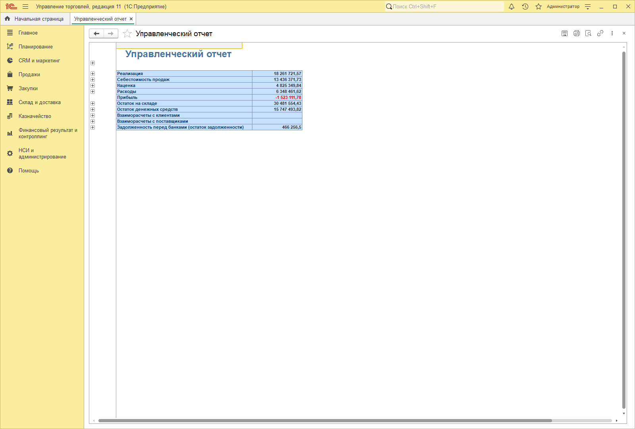635x429 pixels.
Task: Click the vertical scrollbar of the report
Action: (624, 230)
